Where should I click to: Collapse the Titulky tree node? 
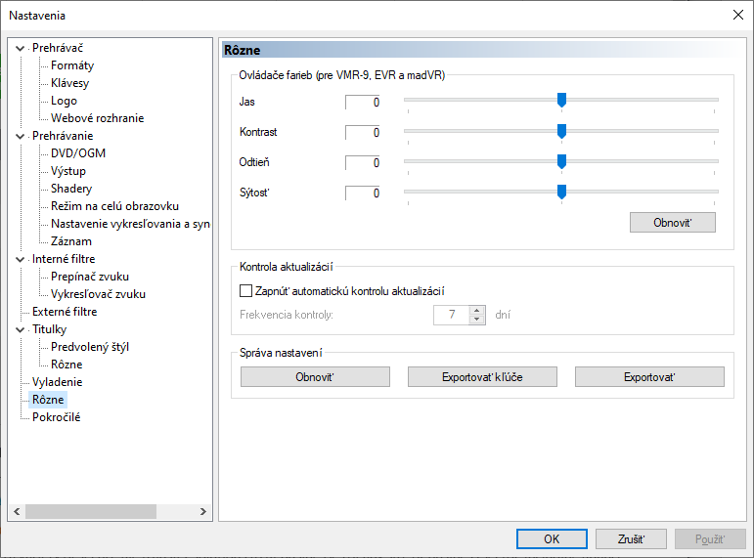pos(20,329)
